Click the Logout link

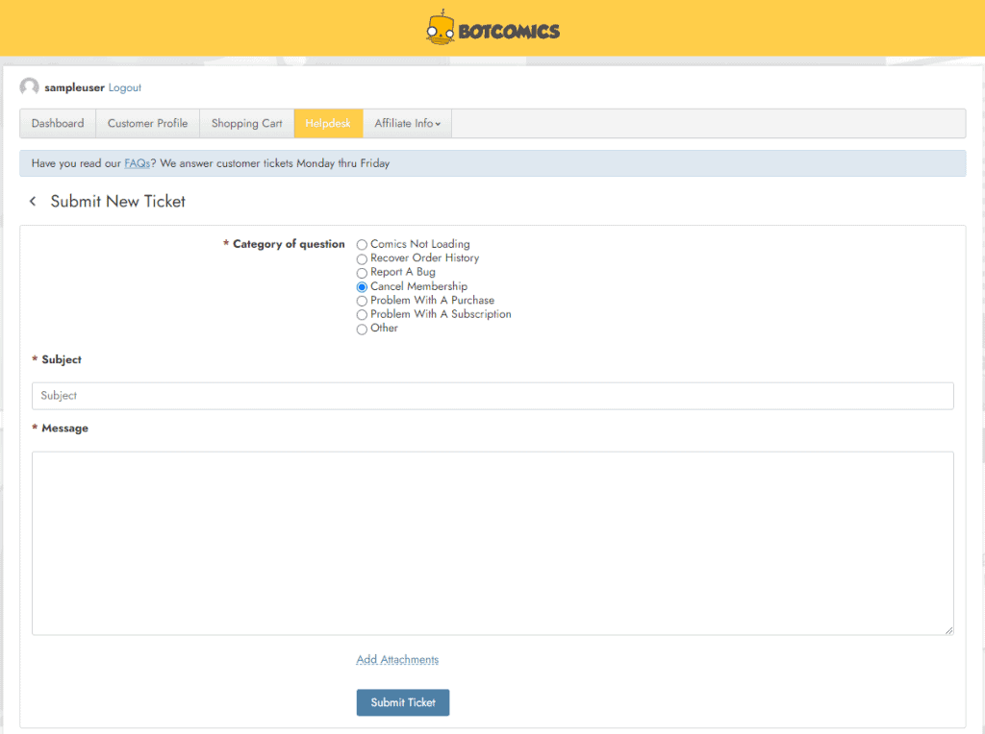point(125,87)
